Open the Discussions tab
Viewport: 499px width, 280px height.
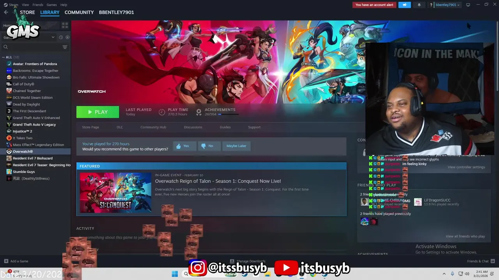193,127
